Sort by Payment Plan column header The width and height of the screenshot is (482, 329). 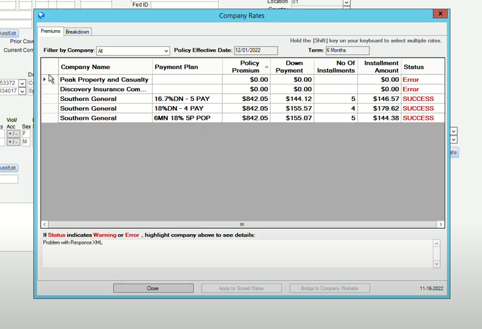click(187, 67)
